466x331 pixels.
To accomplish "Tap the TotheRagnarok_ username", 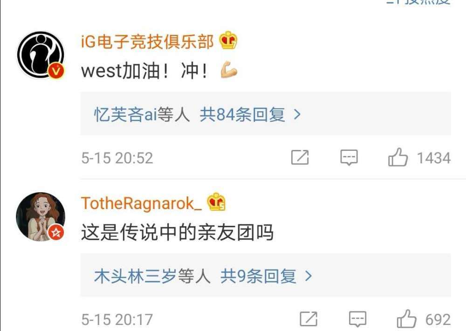I will tap(141, 203).
